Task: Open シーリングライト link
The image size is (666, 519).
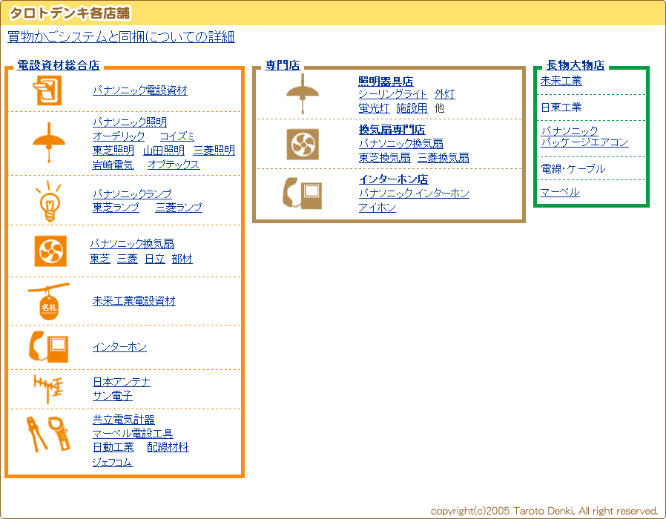Action: (x=392, y=94)
